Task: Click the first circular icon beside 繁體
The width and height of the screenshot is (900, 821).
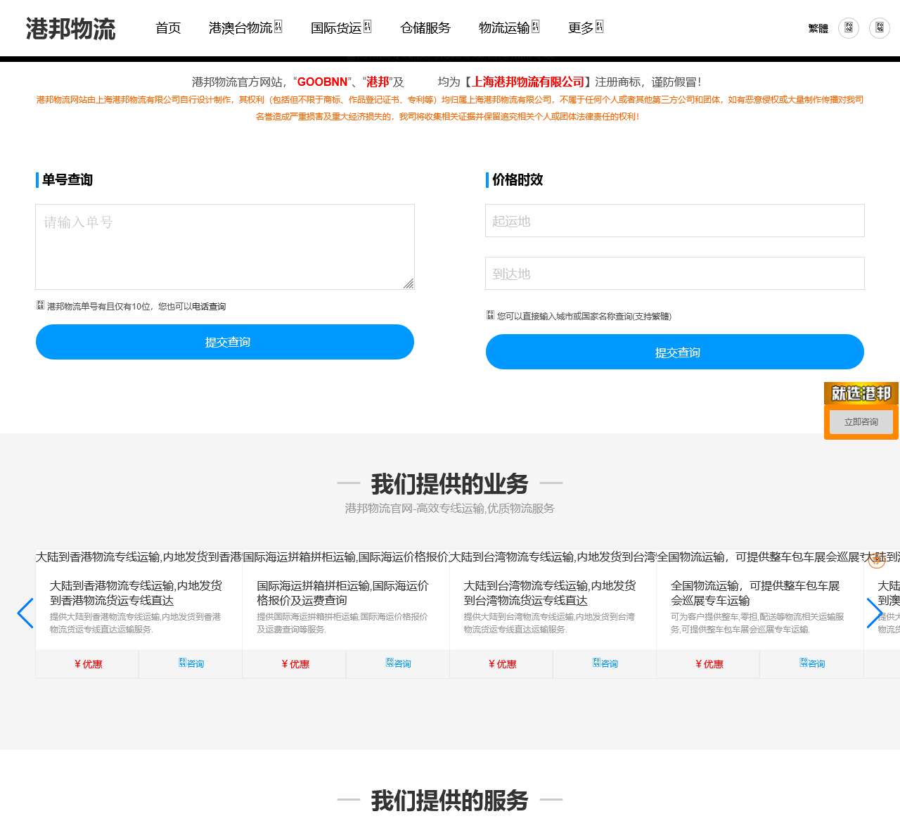Action: point(849,28)
